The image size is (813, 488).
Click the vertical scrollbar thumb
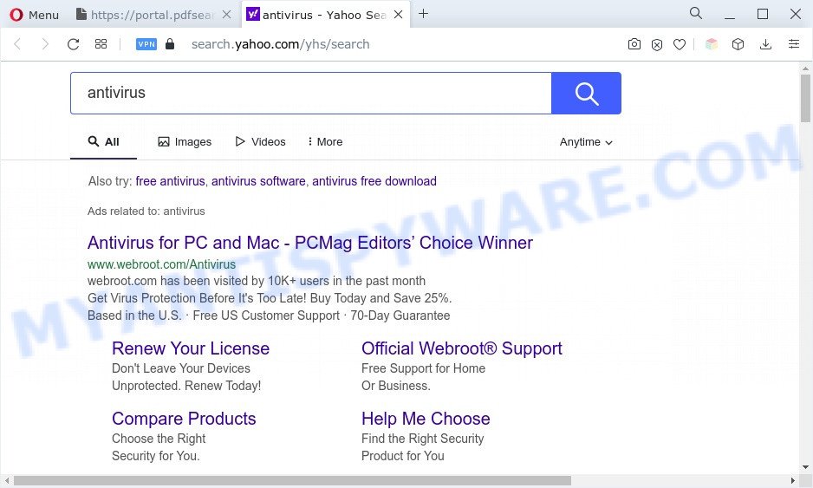tap(804, 99)
